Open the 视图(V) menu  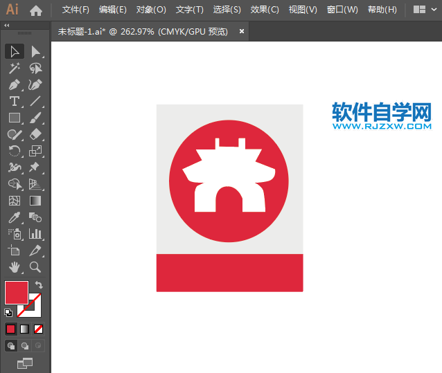pos(303,10)
